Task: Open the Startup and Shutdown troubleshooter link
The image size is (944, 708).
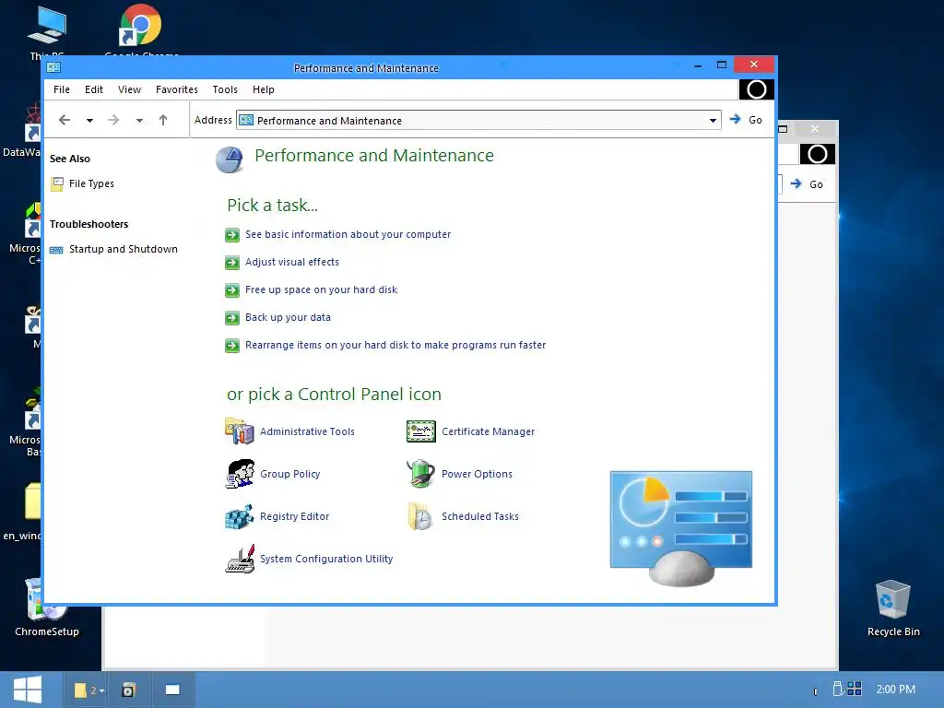Action: (x=124, y=249)
